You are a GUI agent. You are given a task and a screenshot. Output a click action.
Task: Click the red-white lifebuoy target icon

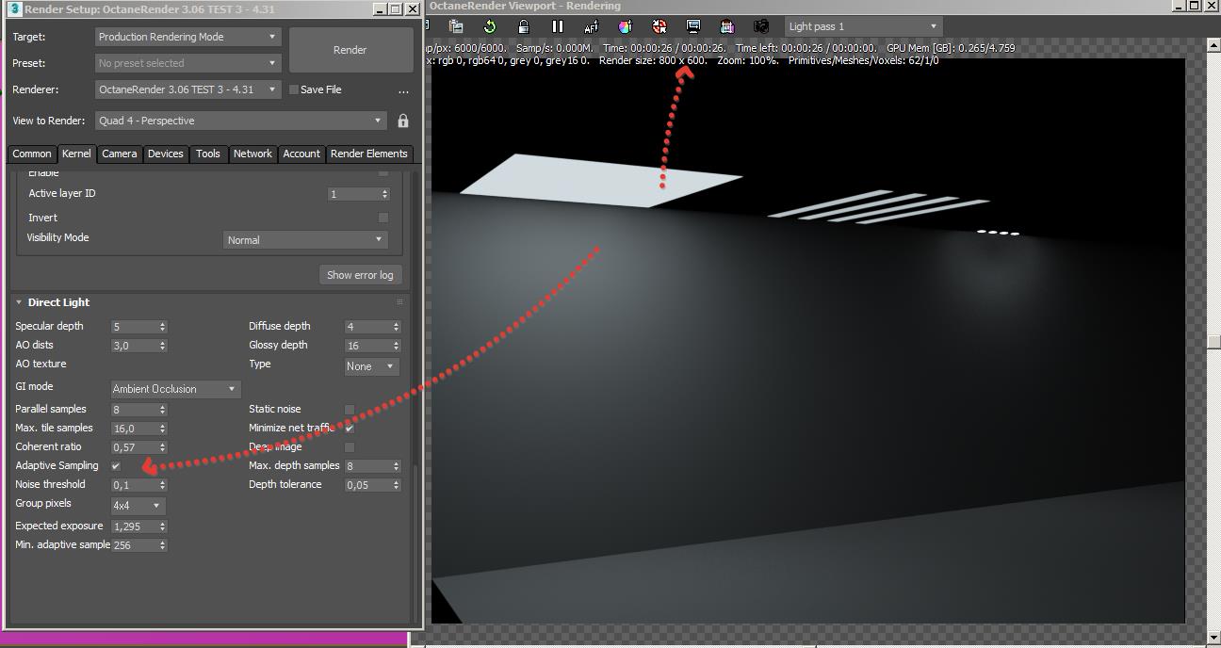659,26
